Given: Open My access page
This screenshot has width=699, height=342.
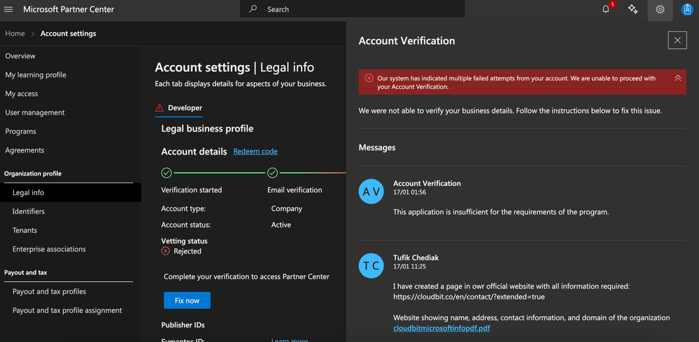Looking at the screenshot, I should click(x=22, y=94).
